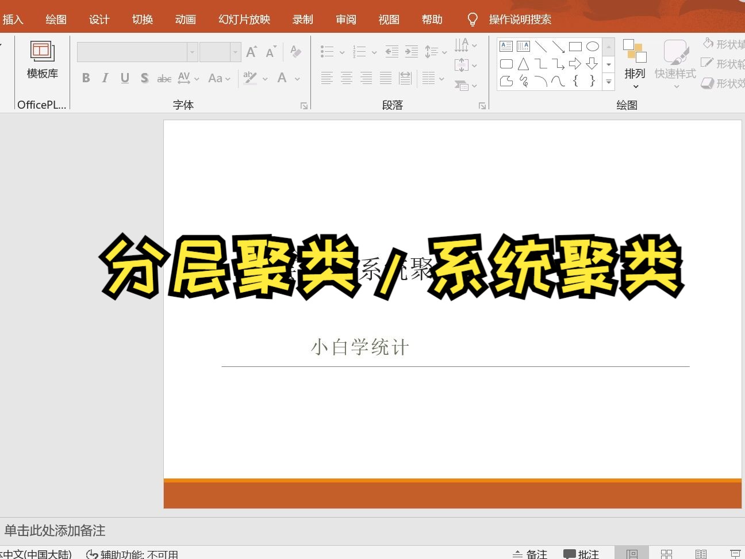The image size is (745, 559).
Task: Open the 模板库 template library
Action: [x=43, y=60]
